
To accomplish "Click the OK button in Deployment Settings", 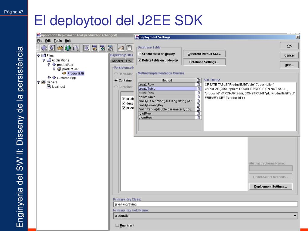I will (x=289, y=46).
